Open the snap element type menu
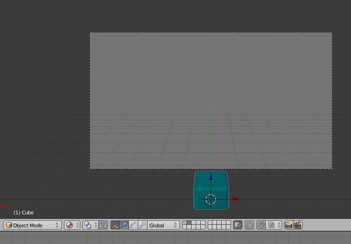This screenshot has height=244, width=351. (274, 225)
